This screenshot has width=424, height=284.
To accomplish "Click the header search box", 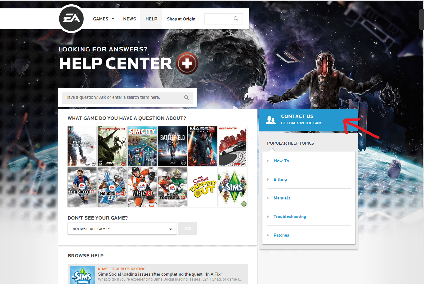I will [223, 19].
